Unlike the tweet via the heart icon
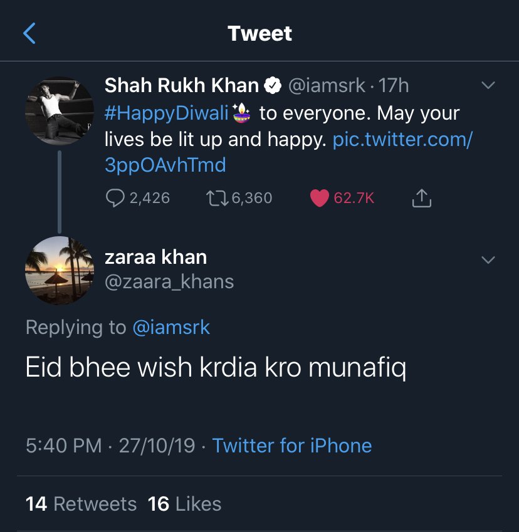Viewport: 519px width, 532px height. point(320,198)
